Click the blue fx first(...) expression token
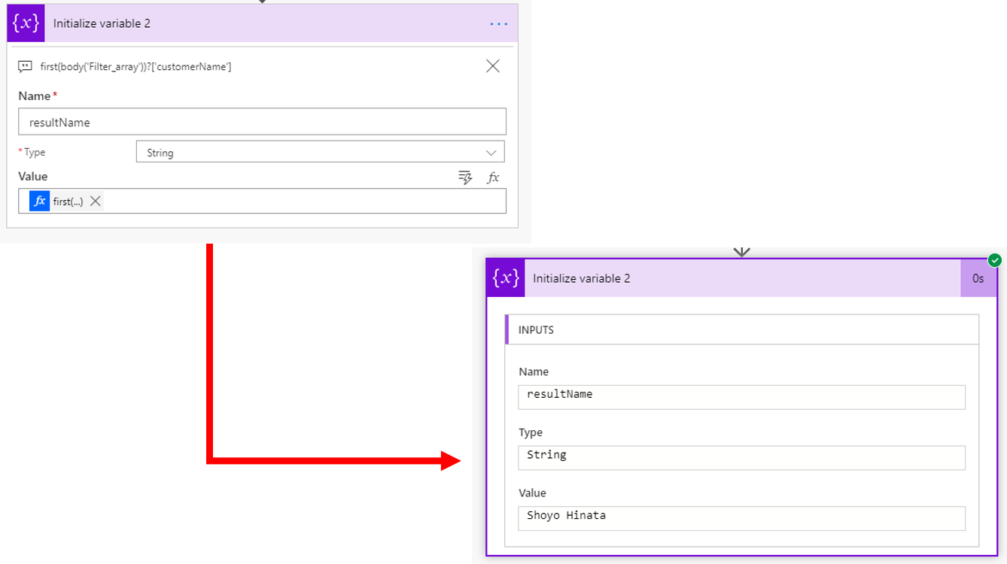 click(x=57, y=202)
